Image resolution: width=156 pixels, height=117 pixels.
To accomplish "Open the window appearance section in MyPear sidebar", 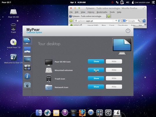I will [27, 59].
